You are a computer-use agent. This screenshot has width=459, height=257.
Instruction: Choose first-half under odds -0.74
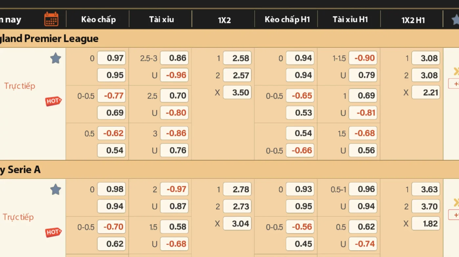tap(363, 244)
